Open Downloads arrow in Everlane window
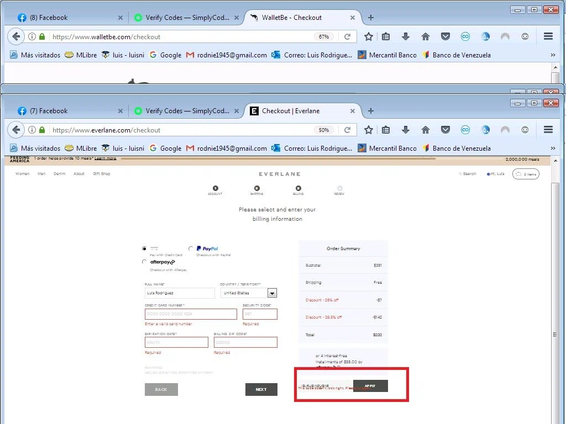This screenshot has width=566, height=424. coord(405,130)
